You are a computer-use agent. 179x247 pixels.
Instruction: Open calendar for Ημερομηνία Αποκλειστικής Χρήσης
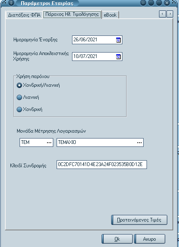pos(118,56)
